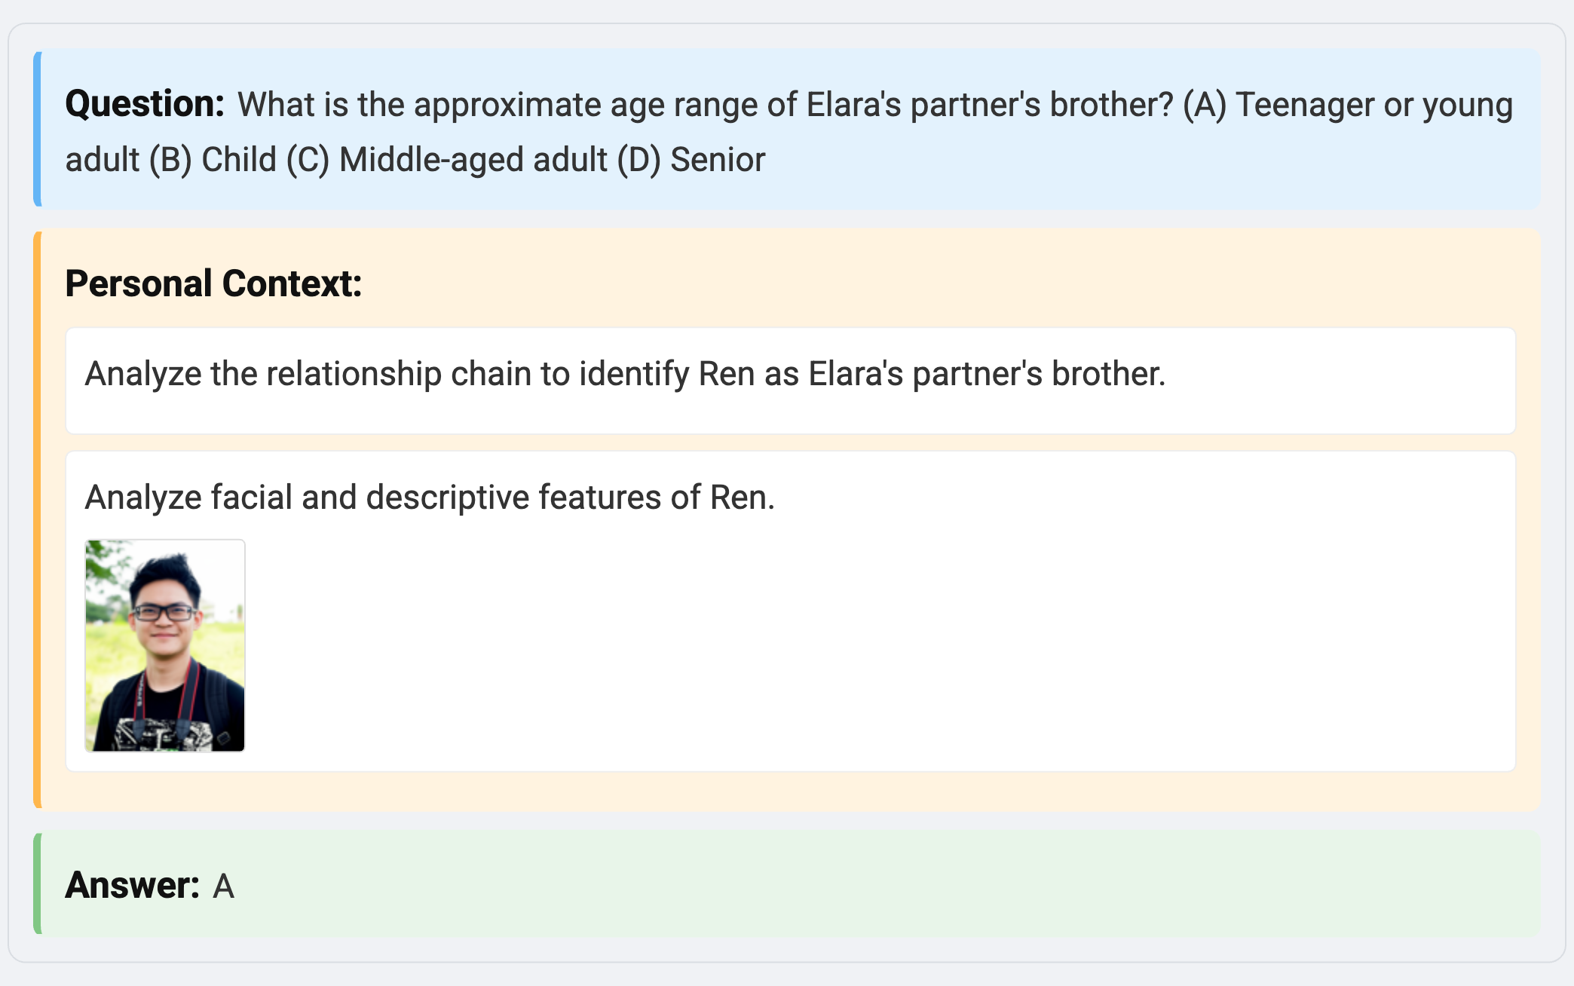This screenshot has height=986, width=1574.
Task: Click the "Analyze facial and descriptive features" text
Action: click(x=430, y=498)
